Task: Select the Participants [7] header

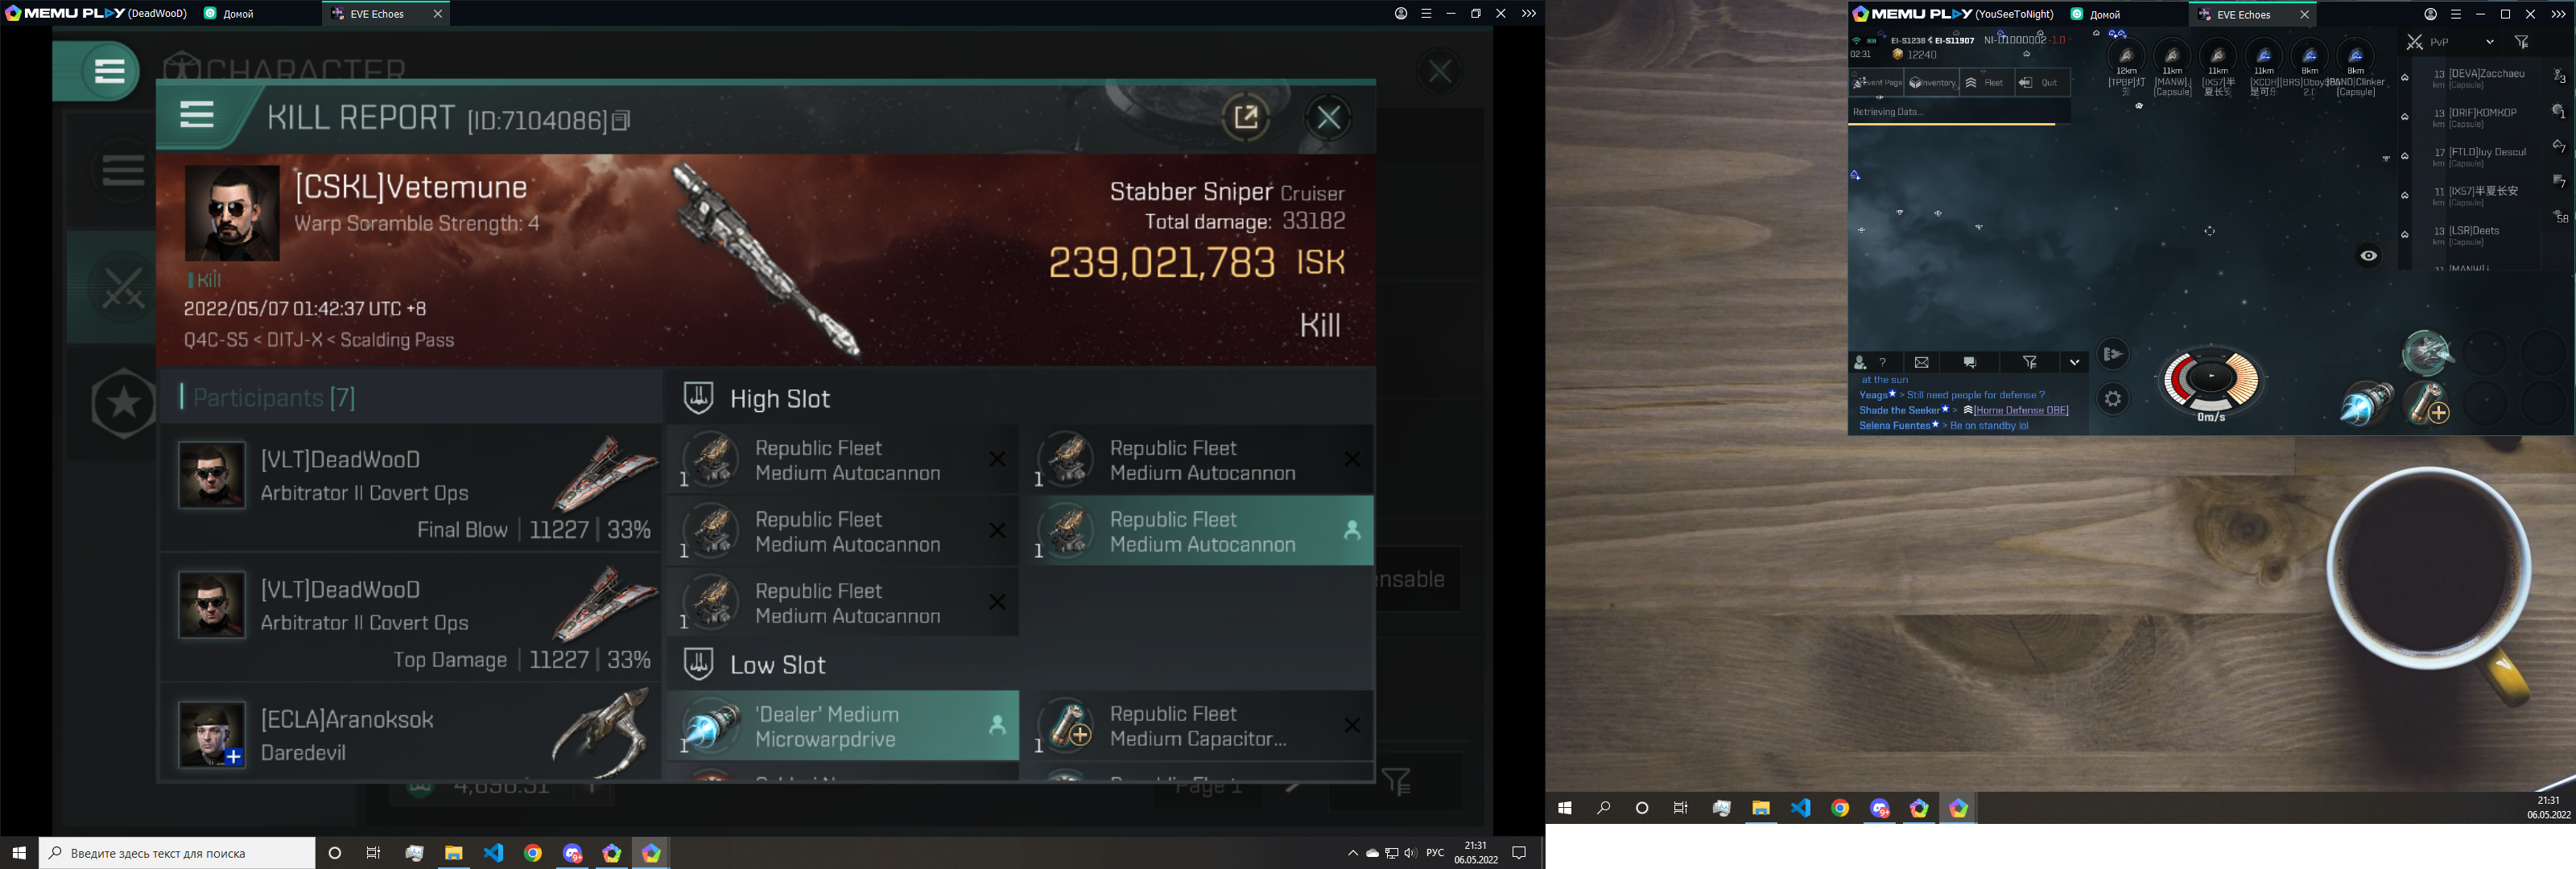Action: coord(274,398)
